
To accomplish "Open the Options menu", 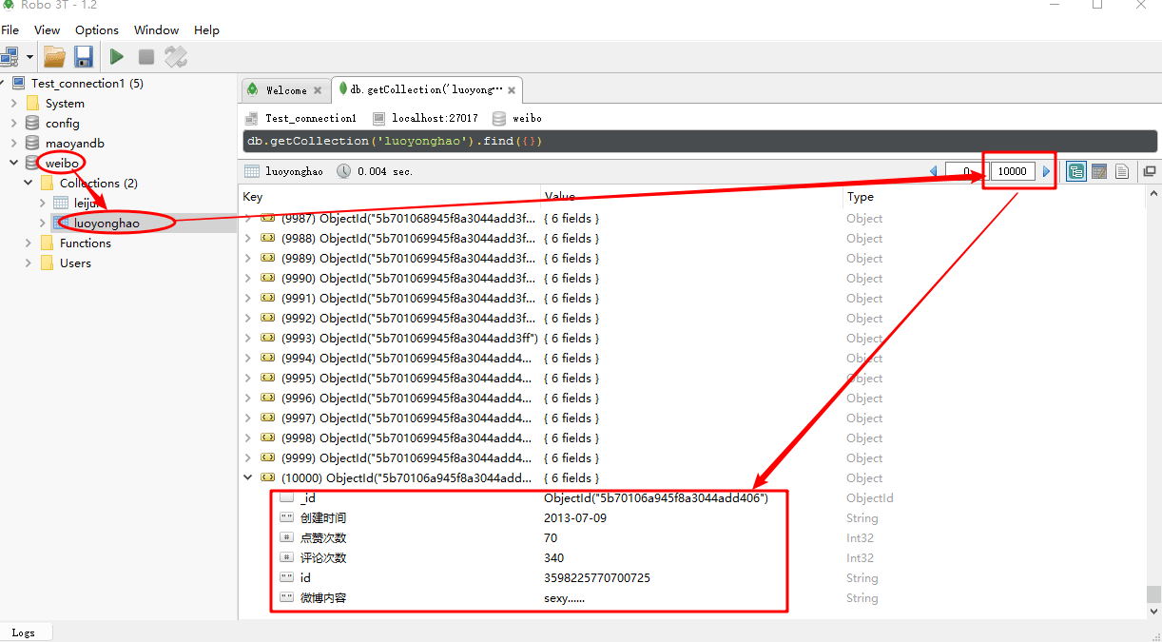I will [97, 30].
